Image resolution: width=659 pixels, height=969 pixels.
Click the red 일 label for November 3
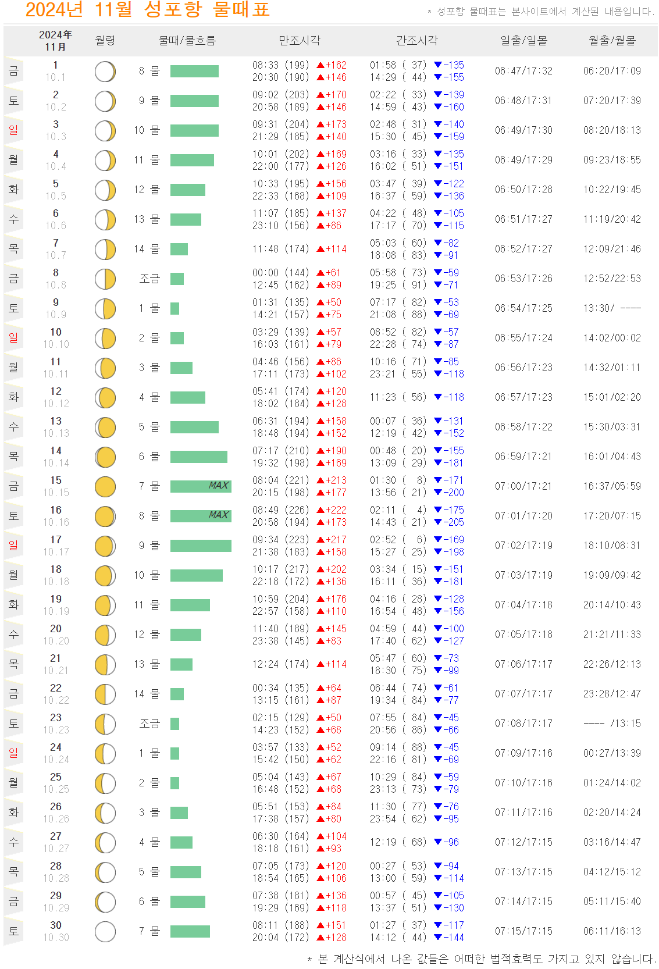click(13, 130)
